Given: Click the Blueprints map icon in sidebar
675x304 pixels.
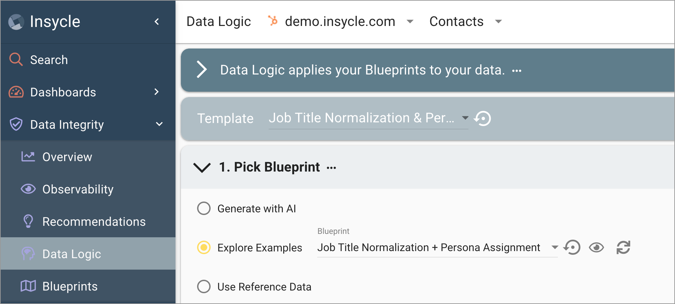Looking at the screenshot, I should 28,286.
